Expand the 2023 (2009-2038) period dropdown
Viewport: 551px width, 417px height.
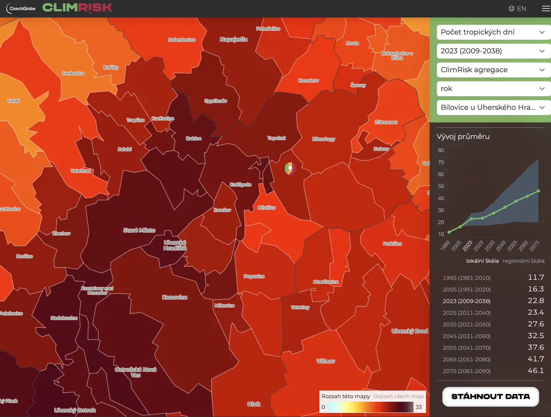coord(493,51)
